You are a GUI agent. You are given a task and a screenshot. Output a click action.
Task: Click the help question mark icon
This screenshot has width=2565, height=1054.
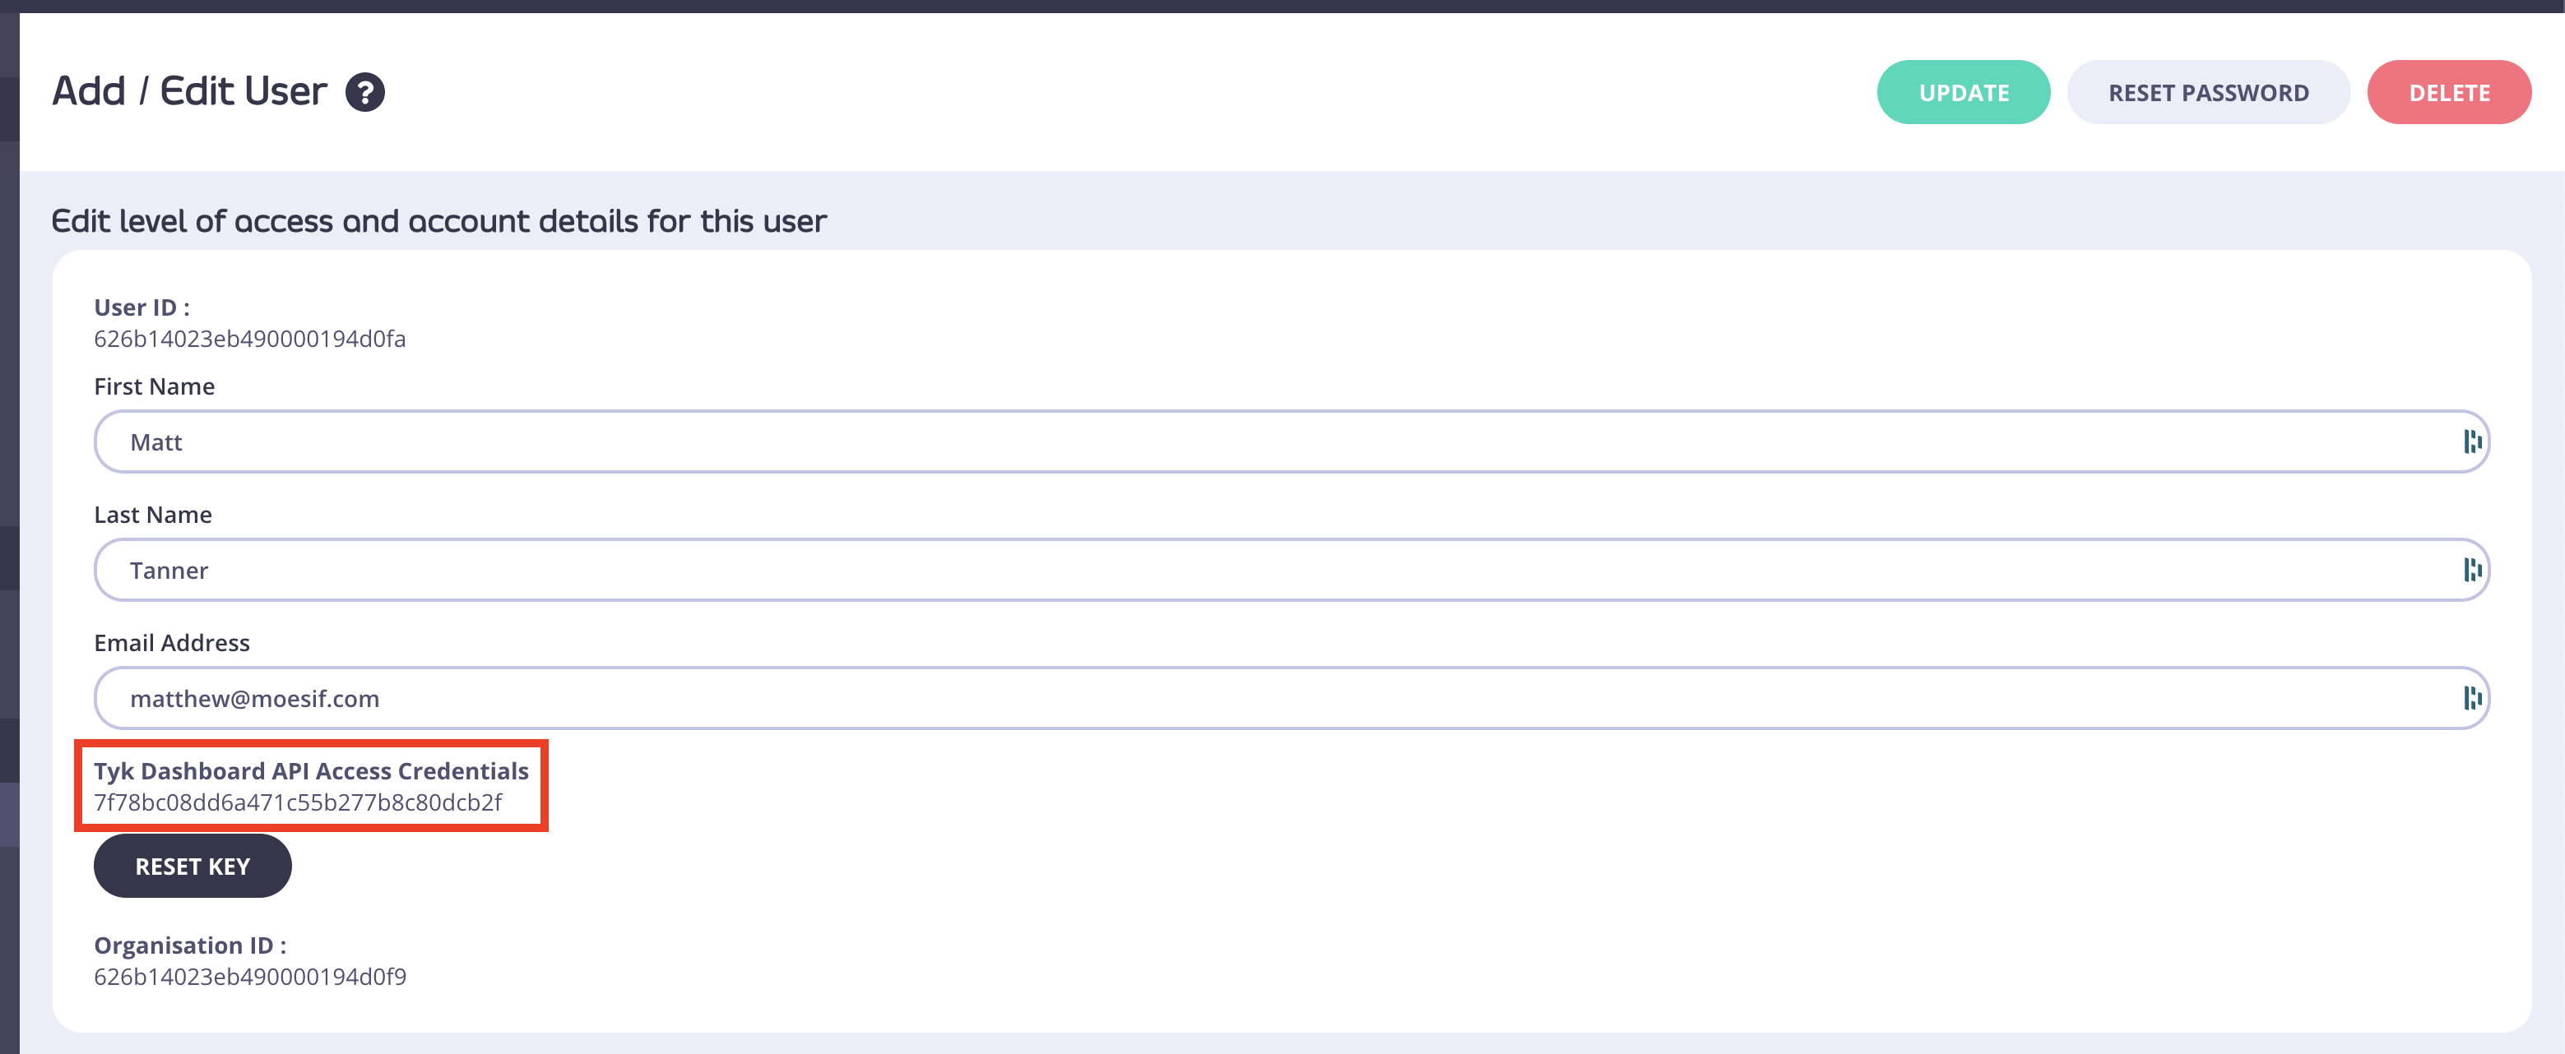364,93
